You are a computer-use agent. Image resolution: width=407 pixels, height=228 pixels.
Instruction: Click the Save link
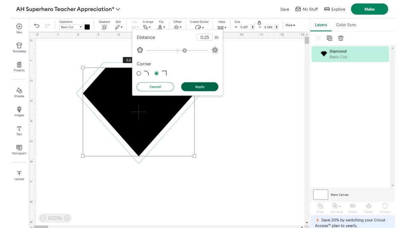pyautogui.click(x=285, y=9)
